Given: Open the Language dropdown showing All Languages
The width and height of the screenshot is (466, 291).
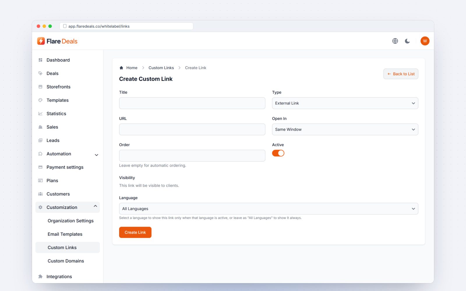Looking at the screenshot, I should click(269, 209).
